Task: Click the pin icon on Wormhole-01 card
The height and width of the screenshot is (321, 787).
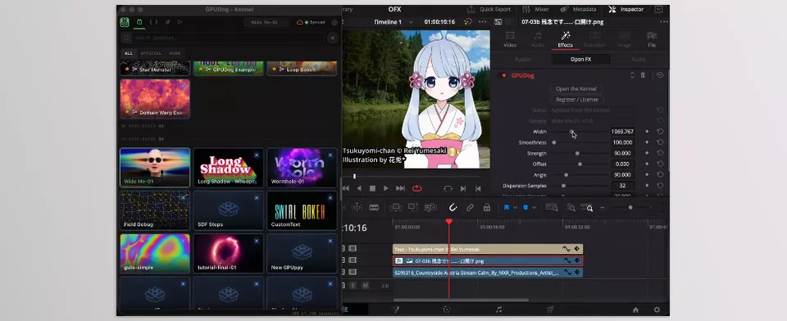Action: pos(330,155)
